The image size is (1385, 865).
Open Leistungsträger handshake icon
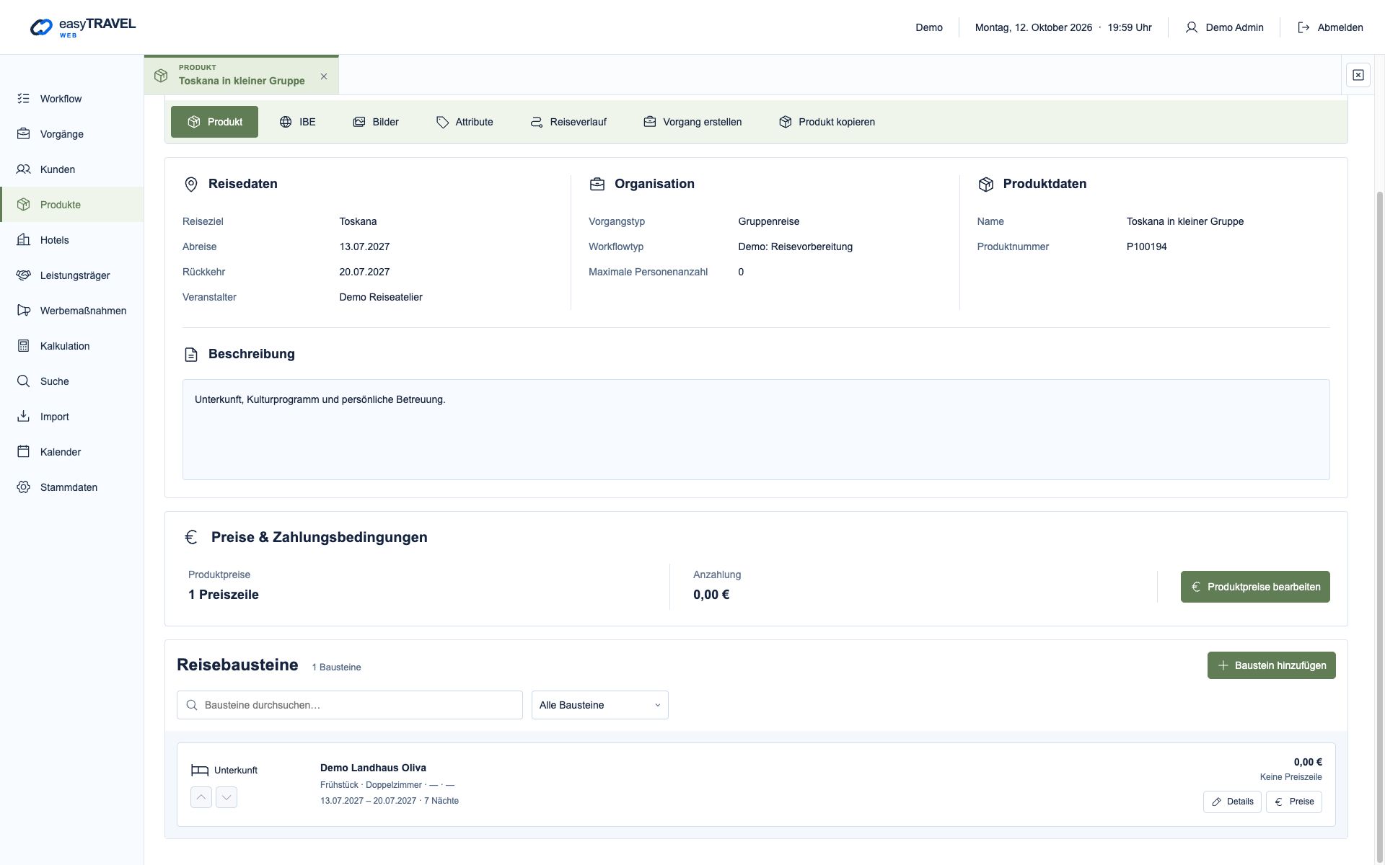point(24,275)
